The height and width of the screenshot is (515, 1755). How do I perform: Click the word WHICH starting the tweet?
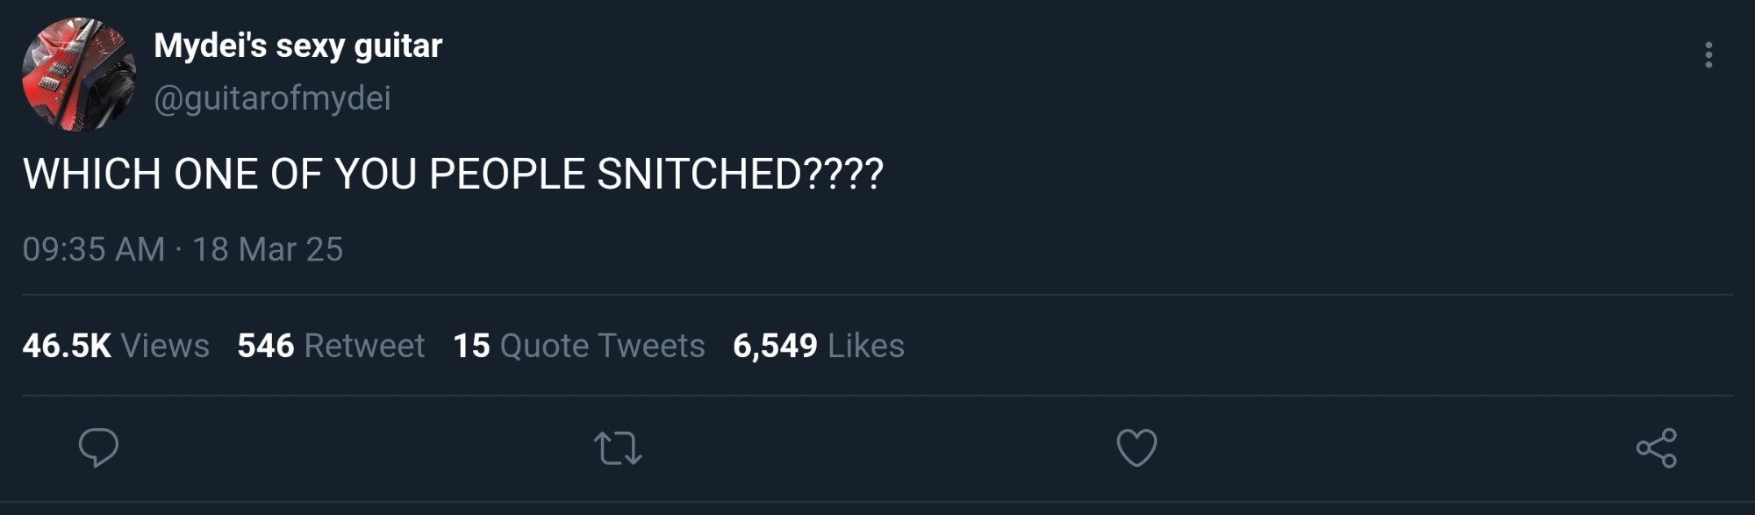[91, 174]
